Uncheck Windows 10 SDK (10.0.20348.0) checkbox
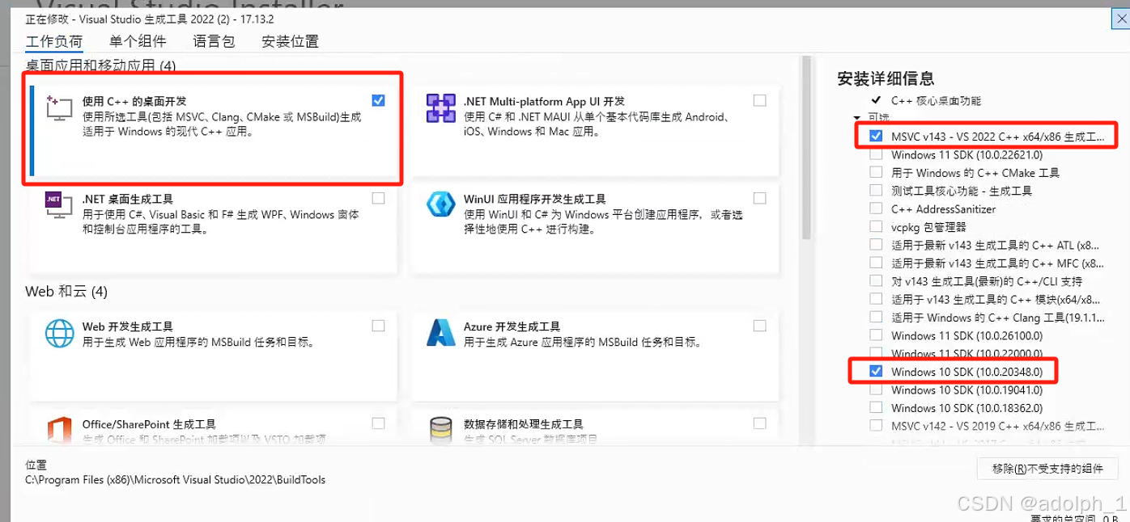Viewport: 1130px width, 522px height. 876,372
